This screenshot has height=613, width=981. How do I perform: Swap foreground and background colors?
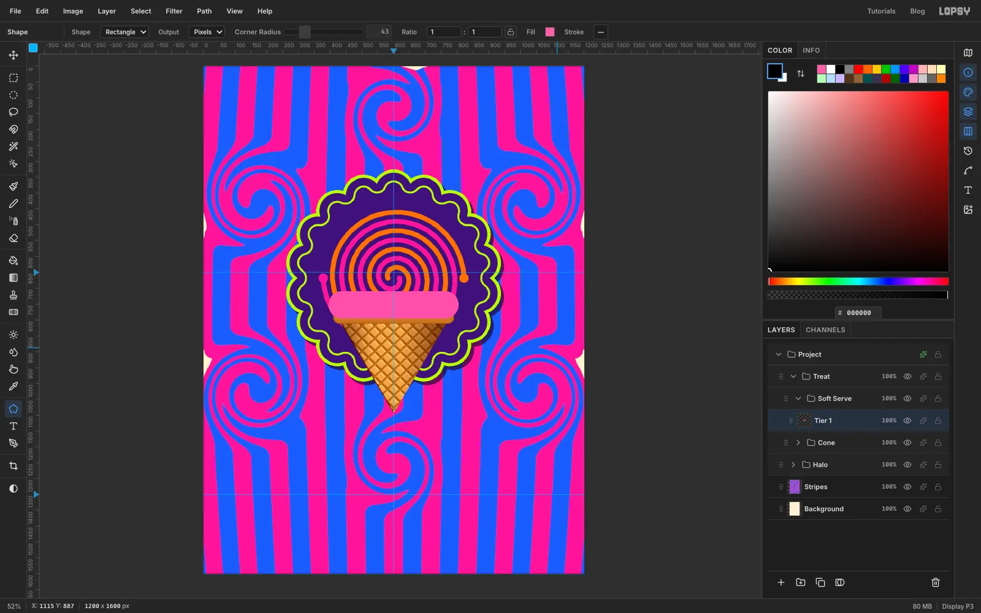click(801, 74)
